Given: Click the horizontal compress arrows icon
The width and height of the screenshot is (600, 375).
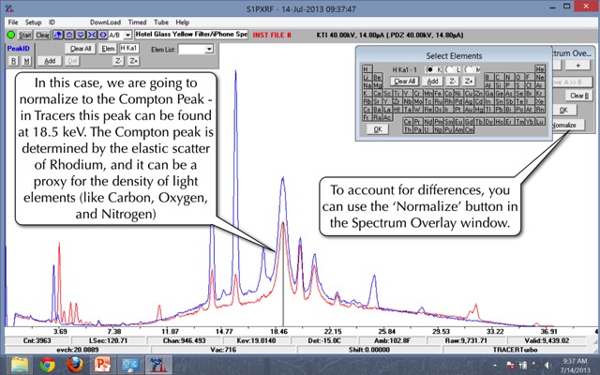Looking at the screenshot, I should tap(89, 34).
